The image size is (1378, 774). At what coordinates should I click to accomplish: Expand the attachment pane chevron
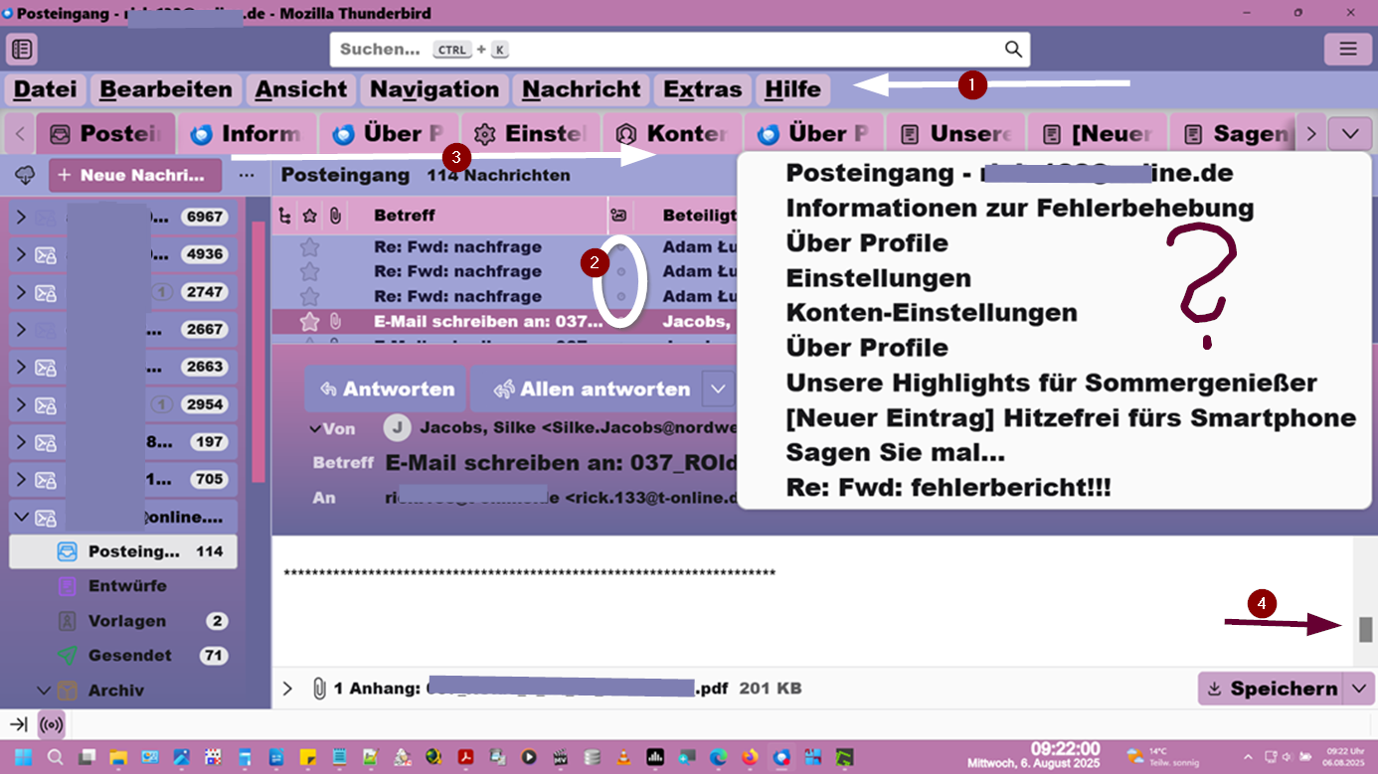tap(287, 688)
